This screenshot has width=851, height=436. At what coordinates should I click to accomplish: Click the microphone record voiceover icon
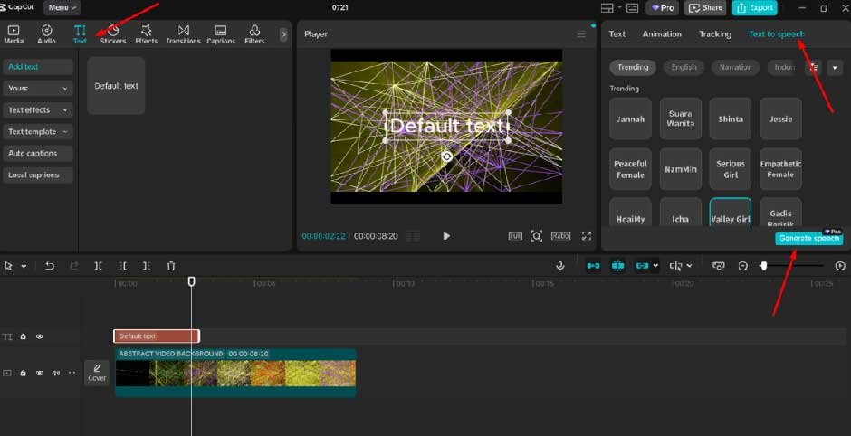[x=560, y=266]
